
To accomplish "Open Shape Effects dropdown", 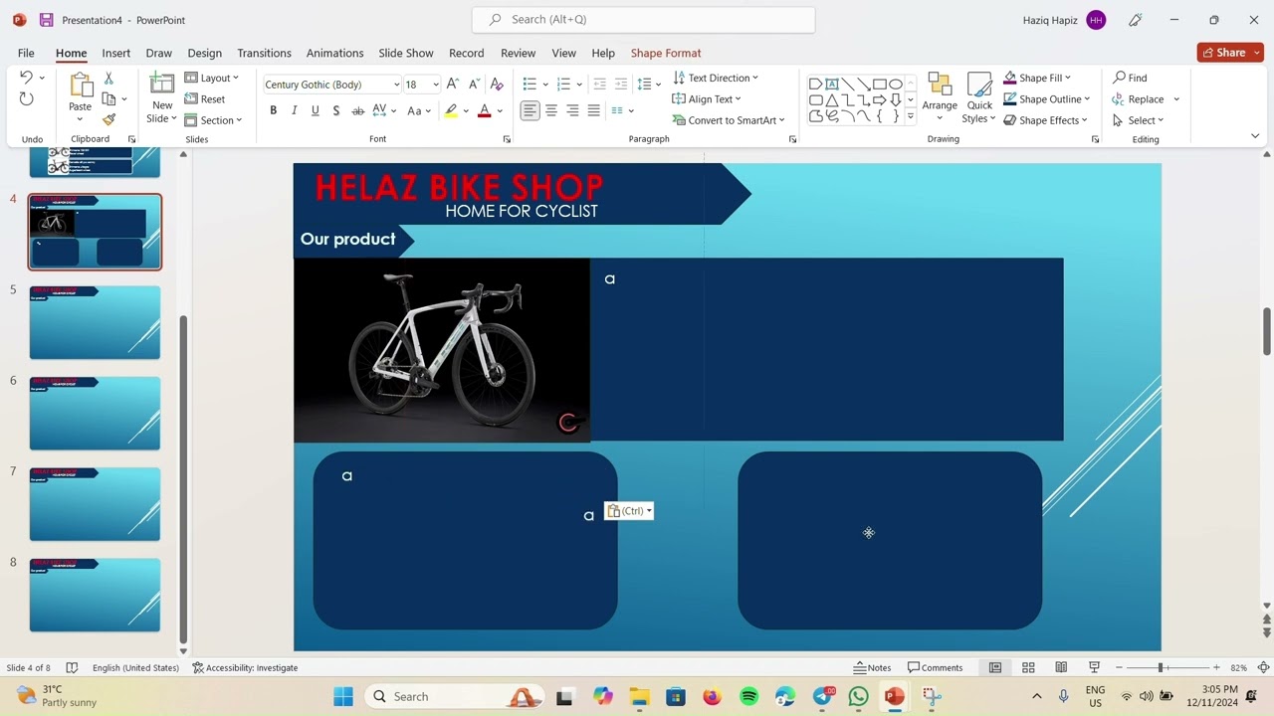I will click(x=1046, y=120).
